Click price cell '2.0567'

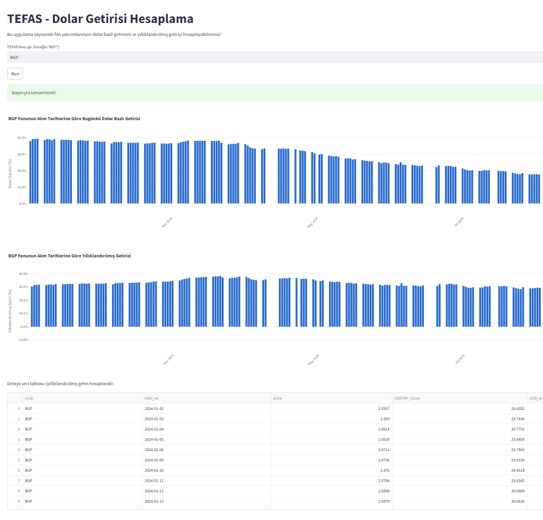click(331, 409)
